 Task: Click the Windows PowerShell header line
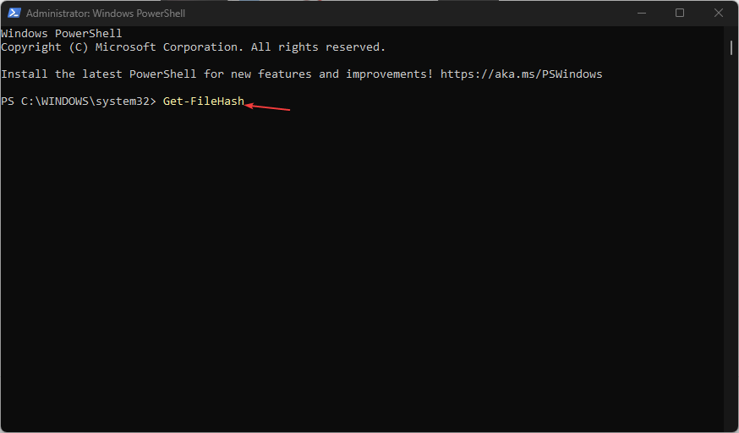[61, 34]
